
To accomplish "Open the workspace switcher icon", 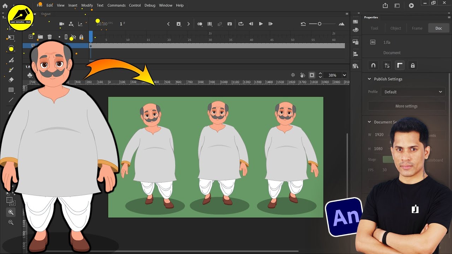I will point(397,6).
